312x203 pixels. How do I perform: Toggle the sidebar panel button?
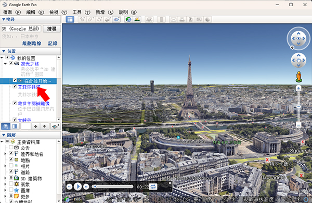pos(70,20)
